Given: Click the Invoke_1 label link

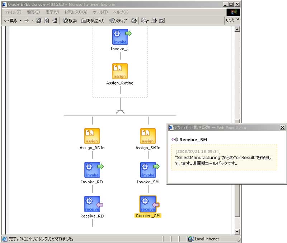Looking at the screenshot, I should (120, 49).
